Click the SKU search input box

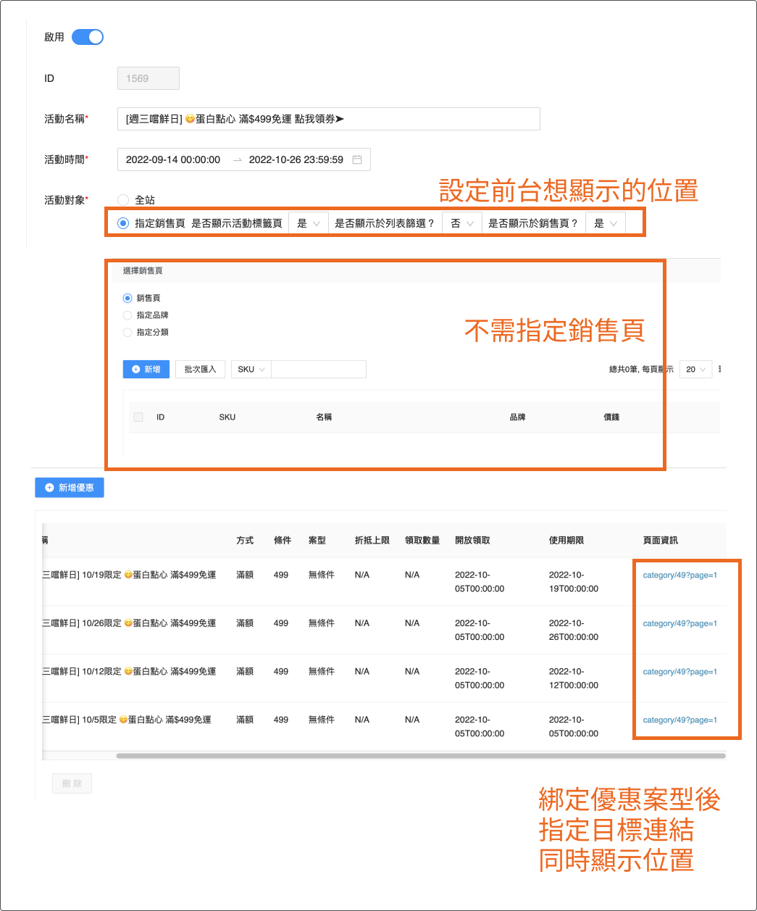click(x=319, y=370)
